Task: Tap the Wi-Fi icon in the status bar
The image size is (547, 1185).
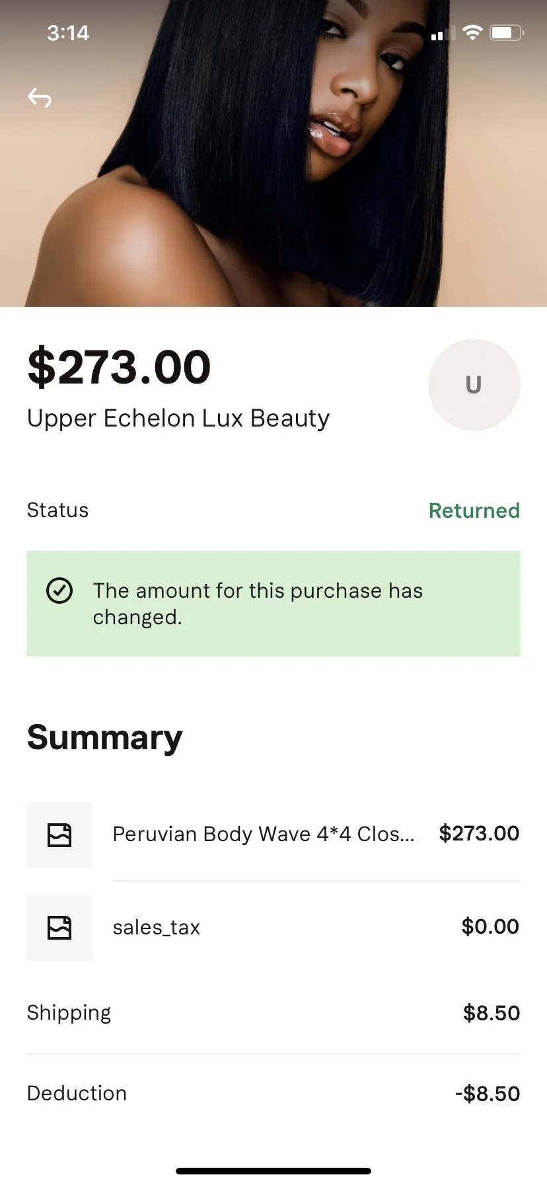Action: point(472,32)
